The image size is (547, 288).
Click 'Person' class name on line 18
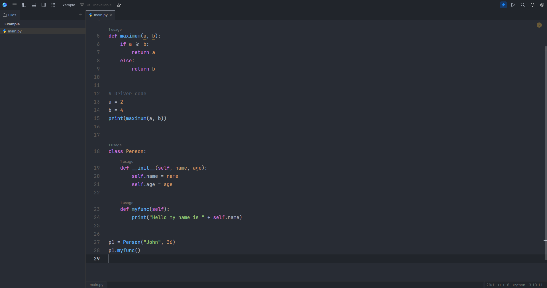(x=134, y=151)
